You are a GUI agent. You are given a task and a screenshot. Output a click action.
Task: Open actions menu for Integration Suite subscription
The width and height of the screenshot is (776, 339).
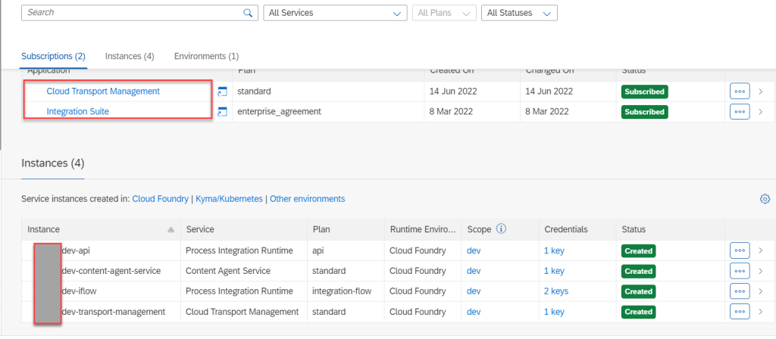point(740,112)
